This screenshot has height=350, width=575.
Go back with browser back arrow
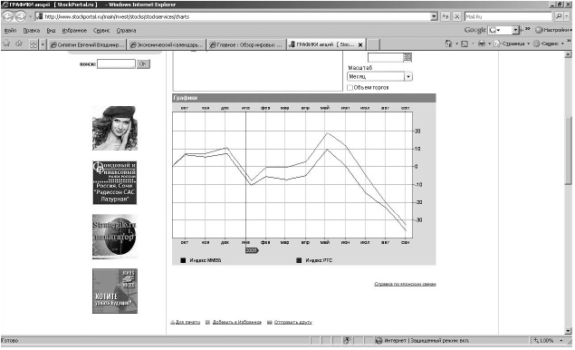[8, 16]
